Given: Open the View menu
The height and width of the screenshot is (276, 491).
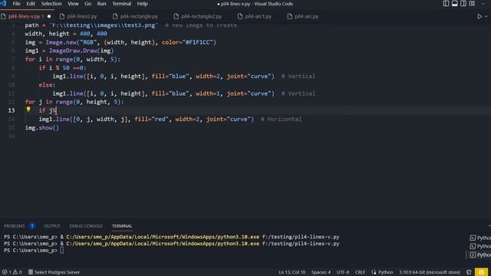Looking at the screenshot, I should point(73,4).
